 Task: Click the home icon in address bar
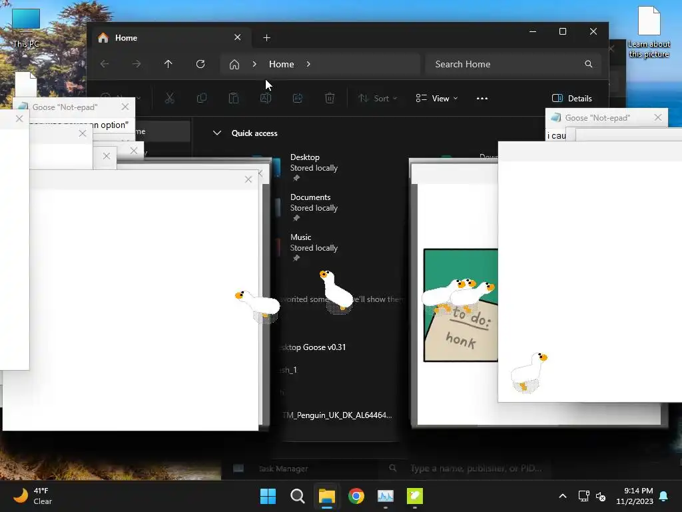click(x=234, y=65)
